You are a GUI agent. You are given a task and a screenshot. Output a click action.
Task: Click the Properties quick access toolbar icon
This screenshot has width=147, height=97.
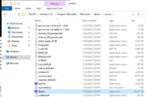(x=11, y=3)
